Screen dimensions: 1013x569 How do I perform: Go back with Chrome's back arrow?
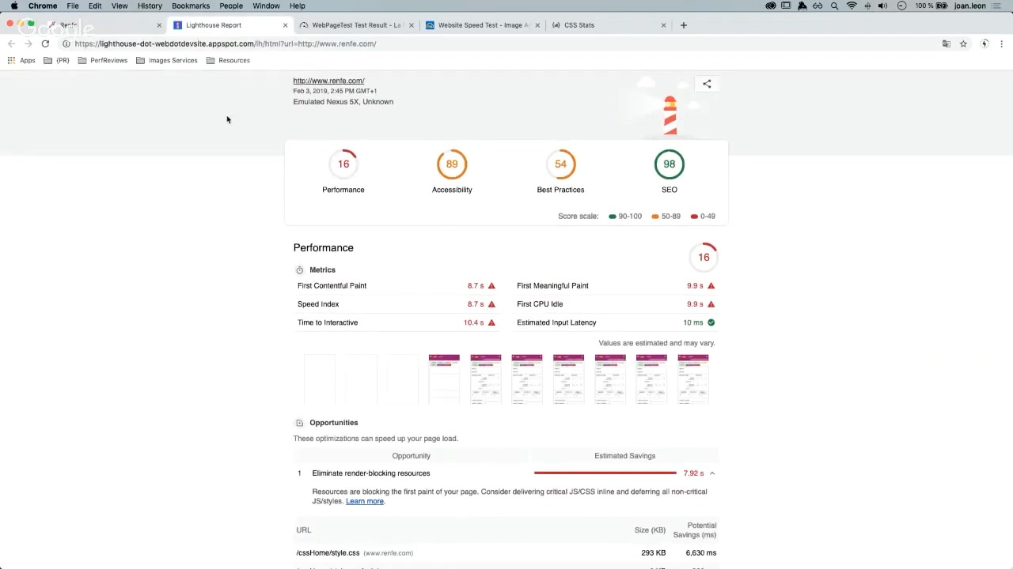[11, 43]
